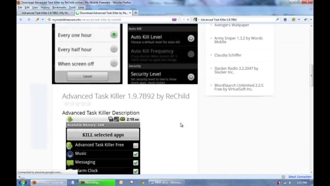Click the vertical page scrollbar thumb
Image resolution: width=330 pixels, height=186 pixels.
311,75
